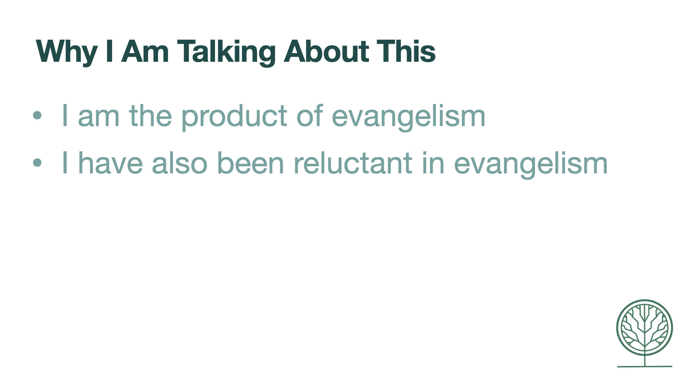Viewport: 694px width, 390px height.
Task: Click the word 'reluctant' in the second bullet
Action: pyautogui.click(x=353, y=162)
